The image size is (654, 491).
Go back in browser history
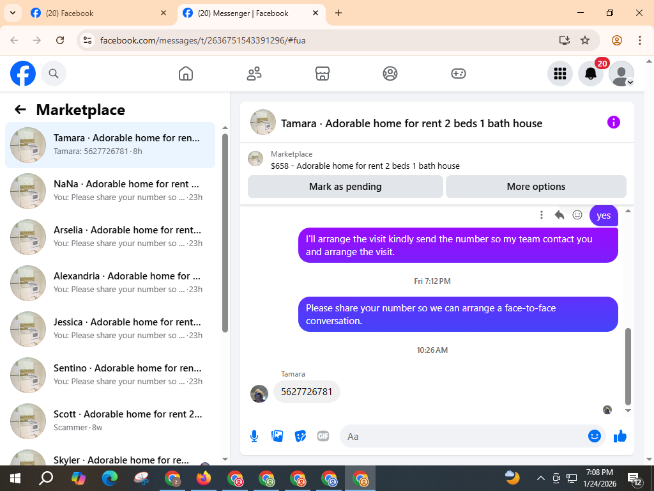14,40
